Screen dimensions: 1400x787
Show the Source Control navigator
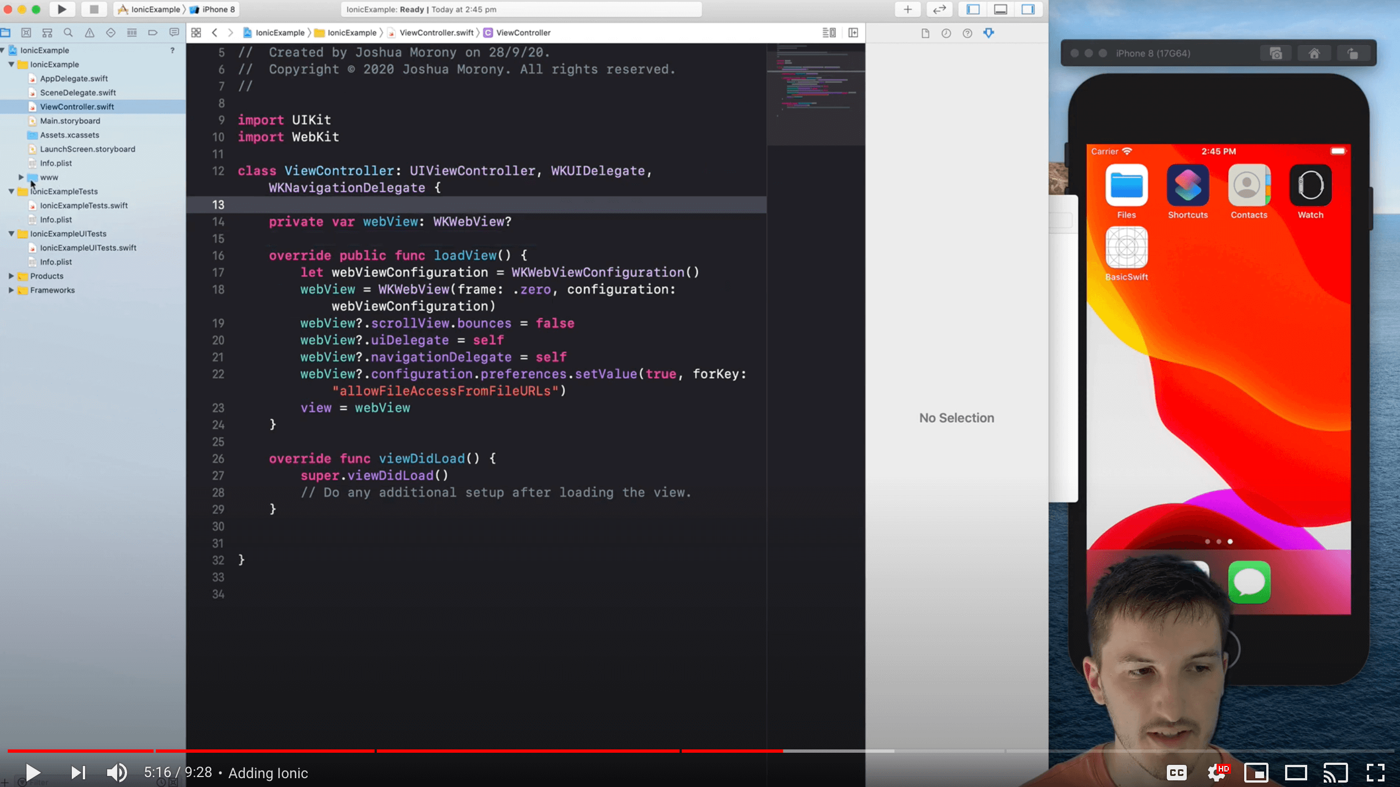point(26,33)
